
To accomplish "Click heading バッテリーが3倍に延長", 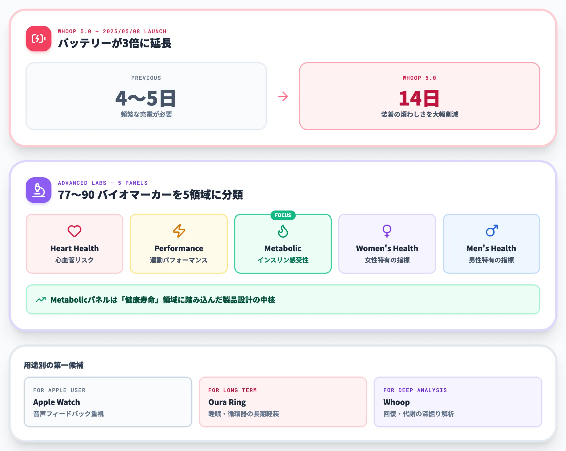I will click(x=115, y=43).
